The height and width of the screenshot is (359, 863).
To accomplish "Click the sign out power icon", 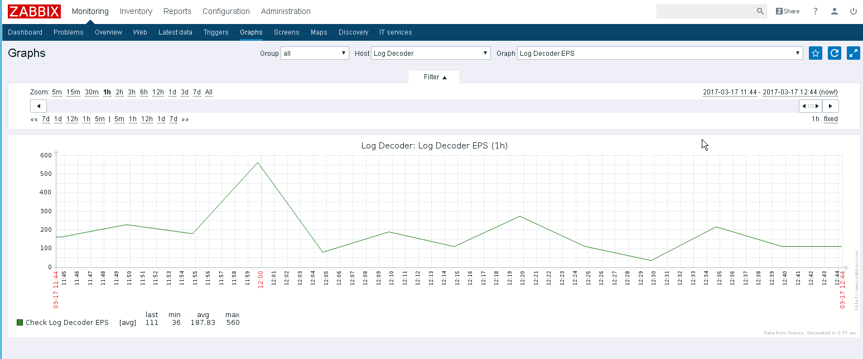I will coord(853,11).
